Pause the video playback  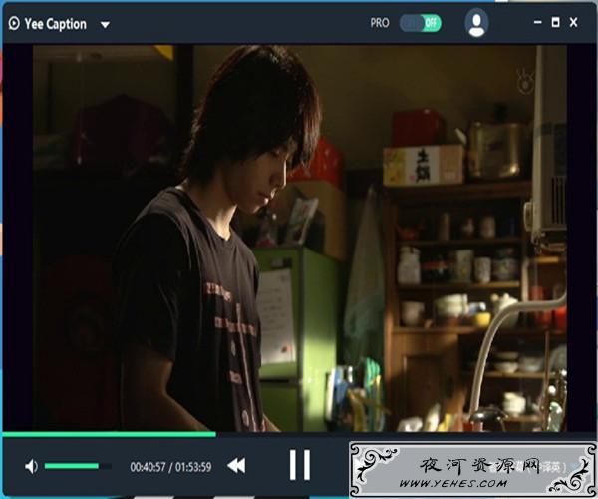click(299, 465)
